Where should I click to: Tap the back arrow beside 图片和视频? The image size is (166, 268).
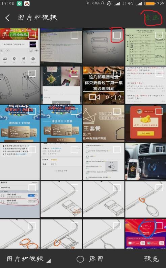coord(7,18)
